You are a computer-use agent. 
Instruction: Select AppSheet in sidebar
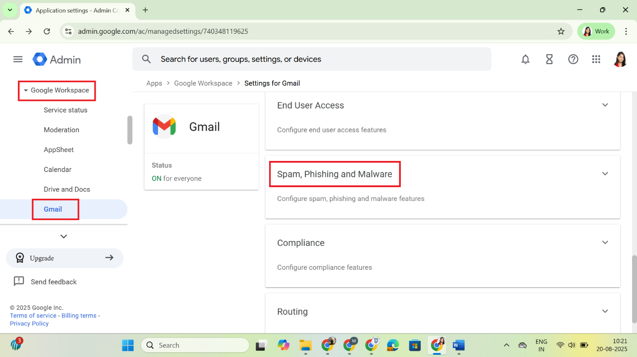coord(59,149)
